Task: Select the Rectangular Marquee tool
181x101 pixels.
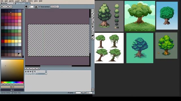Action: [93, 10]
